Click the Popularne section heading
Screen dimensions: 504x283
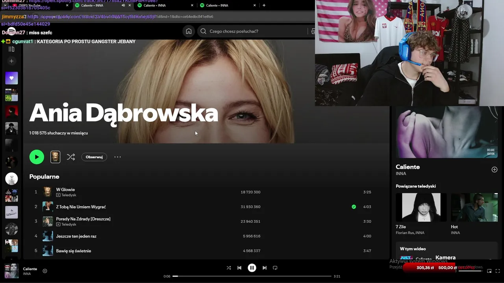coord(44,176)
